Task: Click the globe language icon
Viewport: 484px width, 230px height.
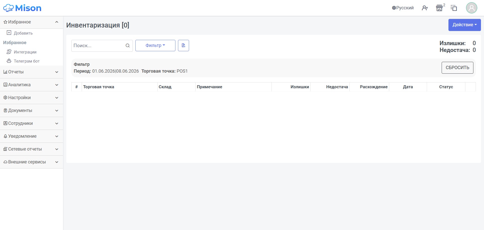Action: 394,8
